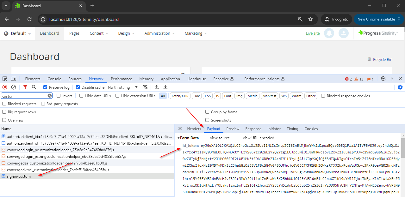Image resolution: width=405 pixels, height=197 pixels.
Task: Open network search with magnifier icon
Action: [34, 87]
